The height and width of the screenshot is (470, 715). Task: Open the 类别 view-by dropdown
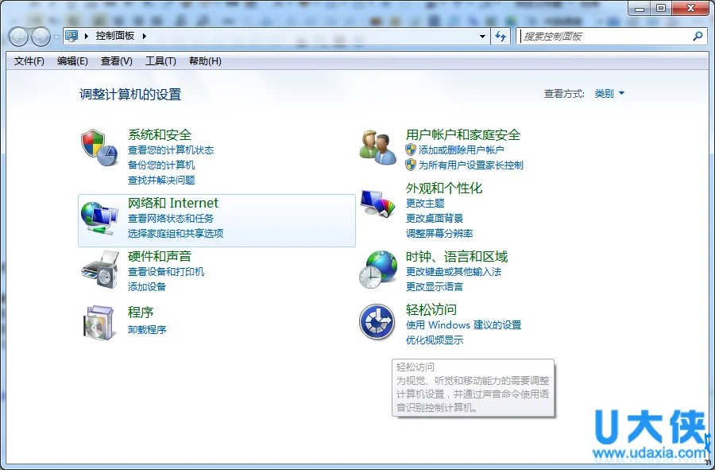(609, 94)
